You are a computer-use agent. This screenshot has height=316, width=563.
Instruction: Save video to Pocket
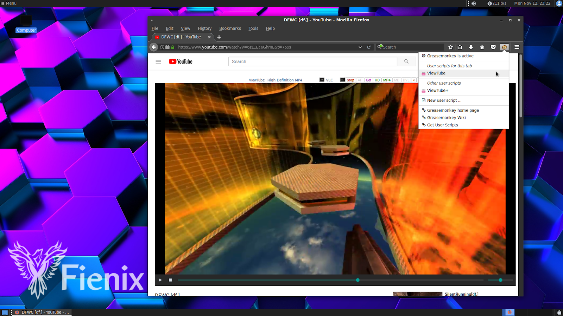coord(493,47)
